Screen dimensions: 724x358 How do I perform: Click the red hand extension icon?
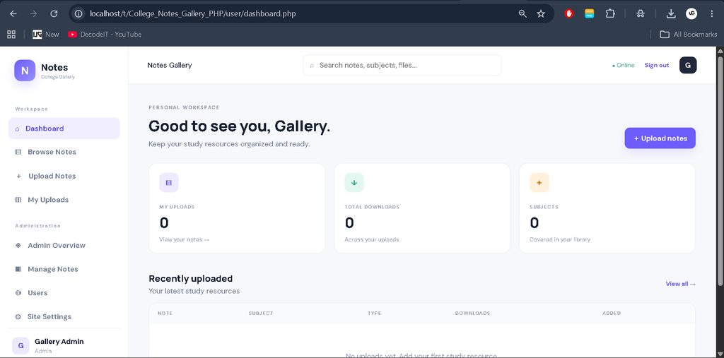(569, 14)
